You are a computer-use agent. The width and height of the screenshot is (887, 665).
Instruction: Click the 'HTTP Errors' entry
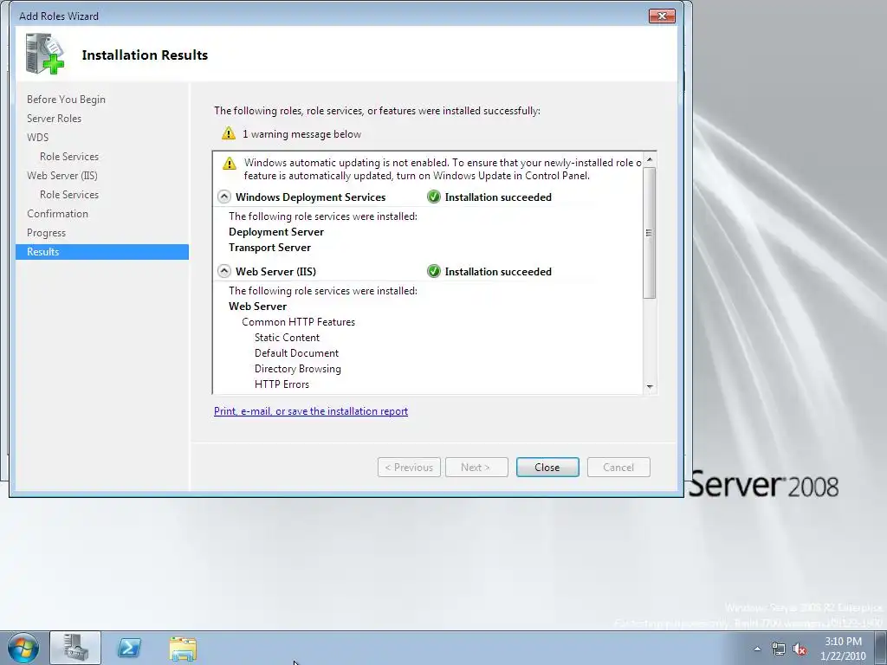coord(282,384)
